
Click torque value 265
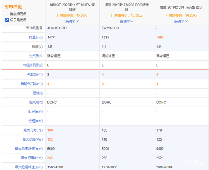[x=50, y=158]
